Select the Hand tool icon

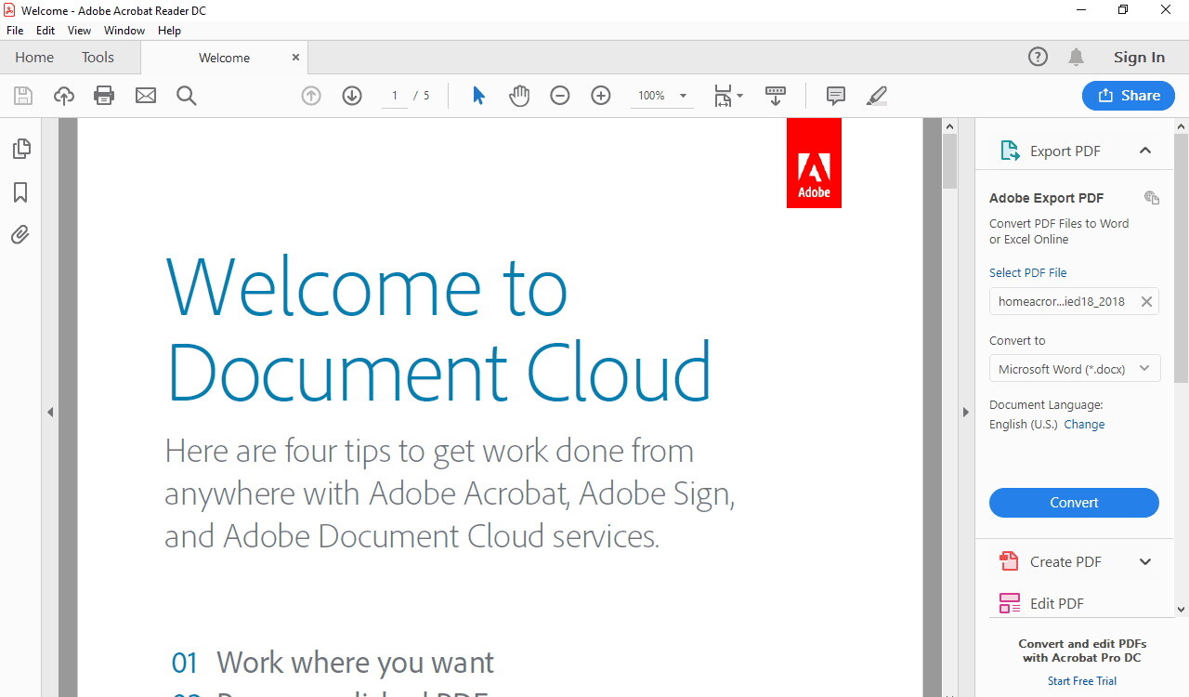click(519, 95)
